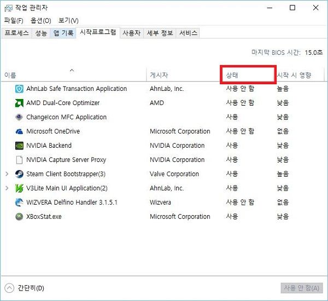This screenshot has height=301, width=328.
Task: Select the AMD Dual-Core Optimizer entry
Action: pyautogui.click(x=164, y=103)
